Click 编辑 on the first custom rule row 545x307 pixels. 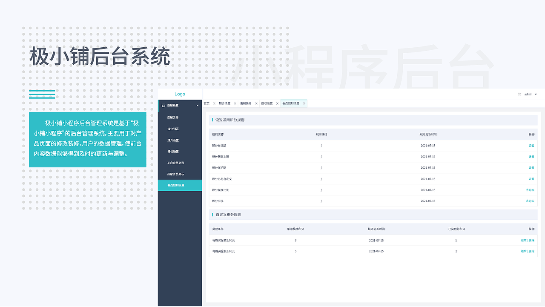[x=524, y=240]
